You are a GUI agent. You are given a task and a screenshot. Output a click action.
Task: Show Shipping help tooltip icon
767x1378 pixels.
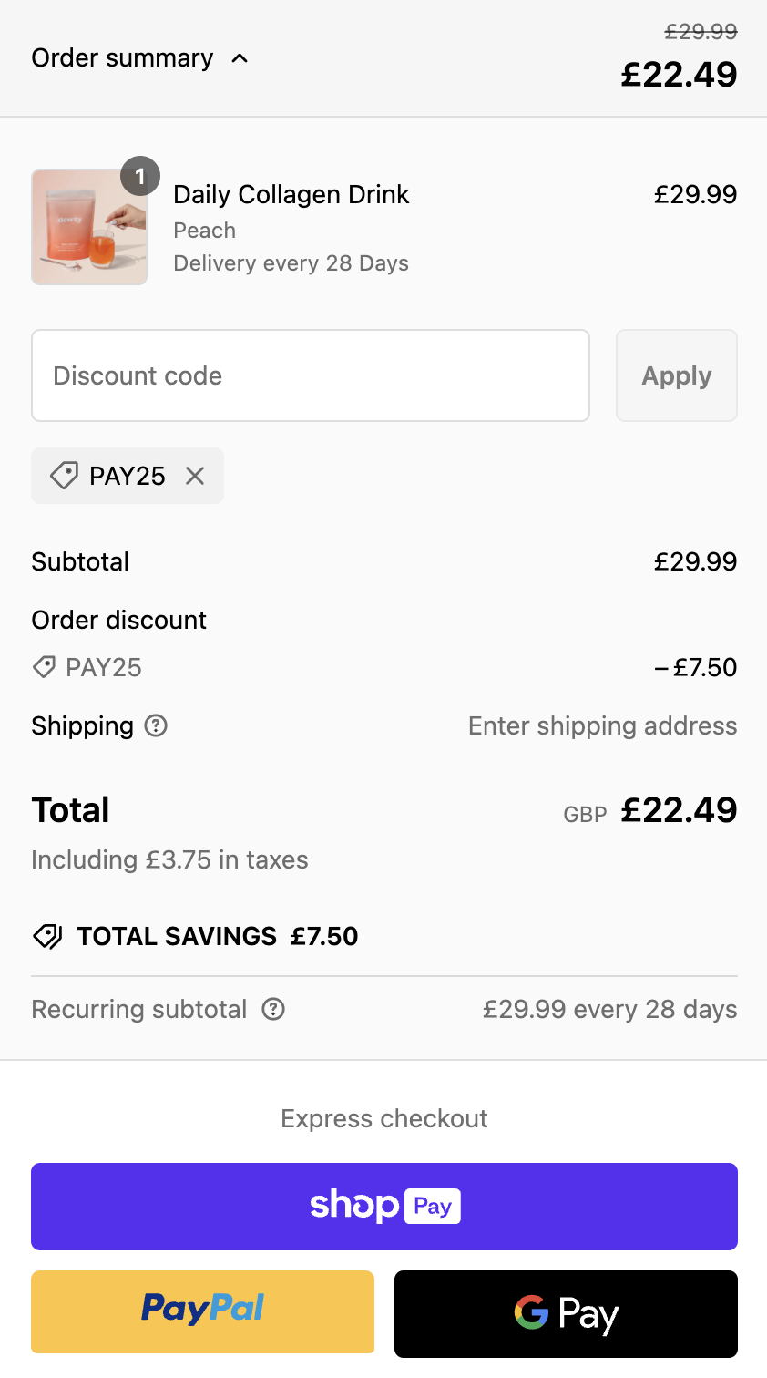(157, 725)
